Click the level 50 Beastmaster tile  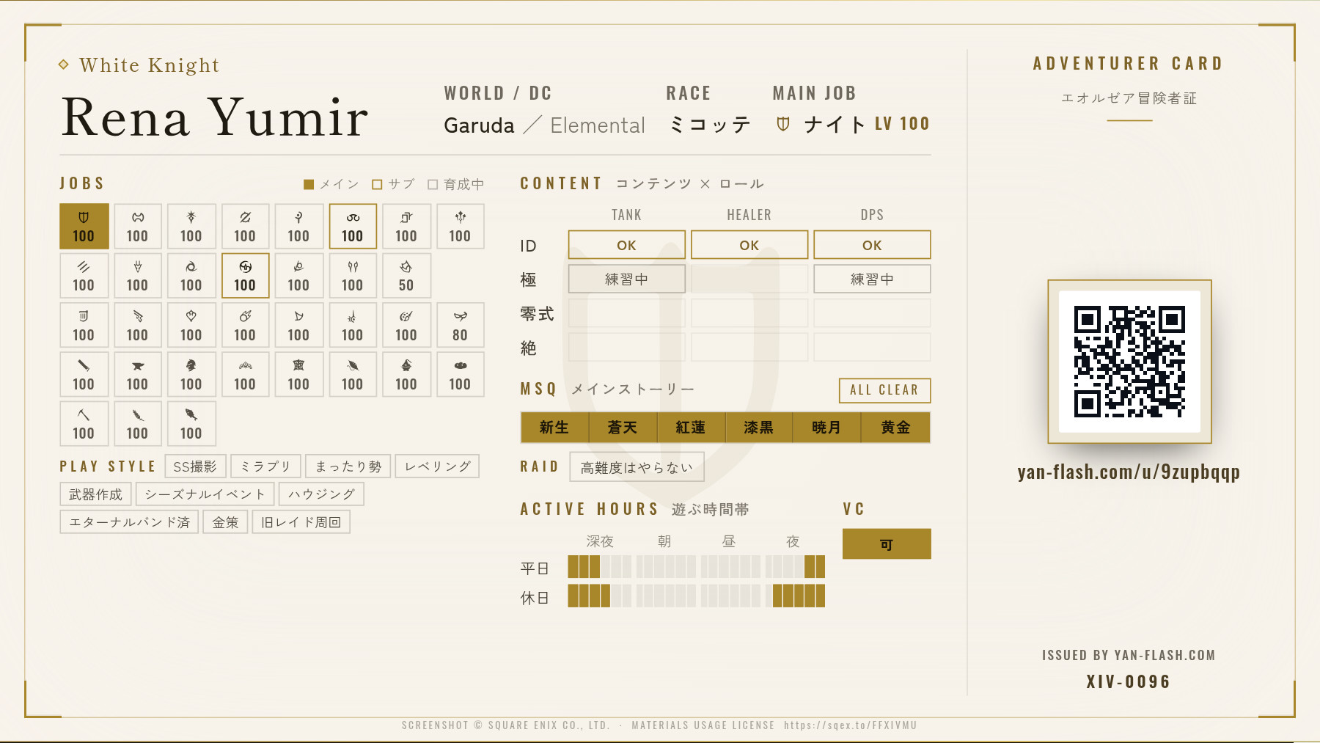click(406, 275)
